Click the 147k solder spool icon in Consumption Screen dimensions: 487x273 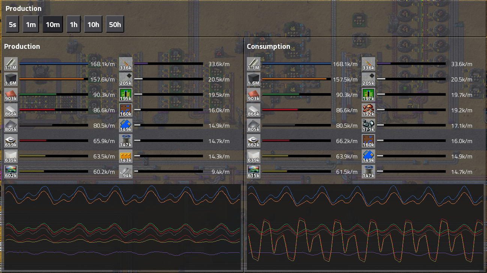coord(368,172)
